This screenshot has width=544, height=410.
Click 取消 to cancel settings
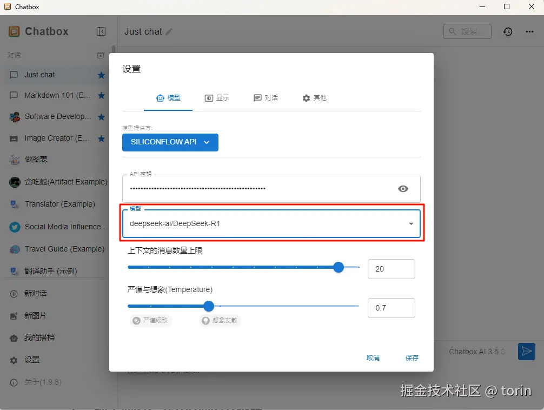(x=373, y=358)
